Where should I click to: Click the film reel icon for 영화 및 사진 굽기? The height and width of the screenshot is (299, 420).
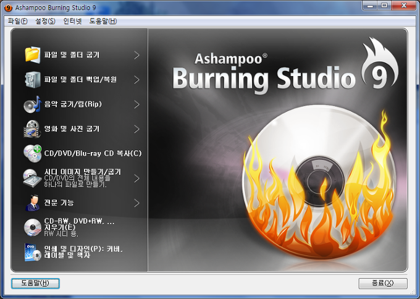tap(32, 129)
